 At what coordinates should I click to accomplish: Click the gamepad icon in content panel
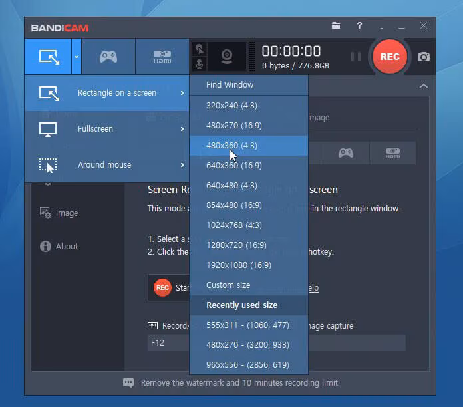coord(346,153)
